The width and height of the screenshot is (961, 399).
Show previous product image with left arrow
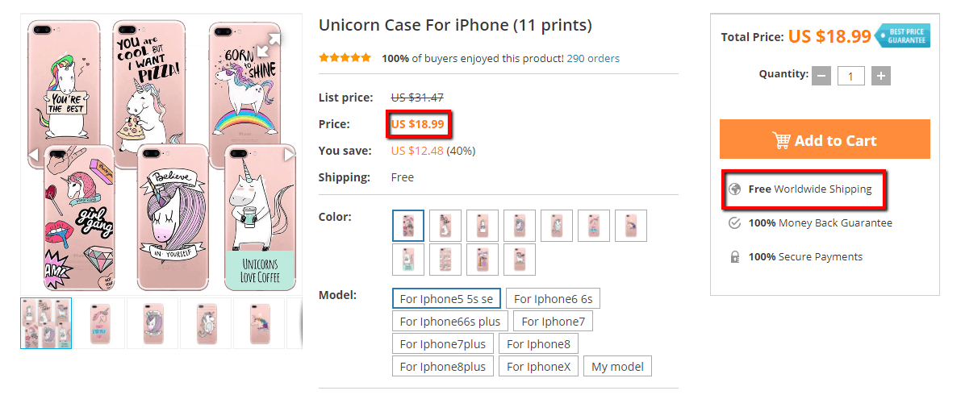click(x=34, y=154)
